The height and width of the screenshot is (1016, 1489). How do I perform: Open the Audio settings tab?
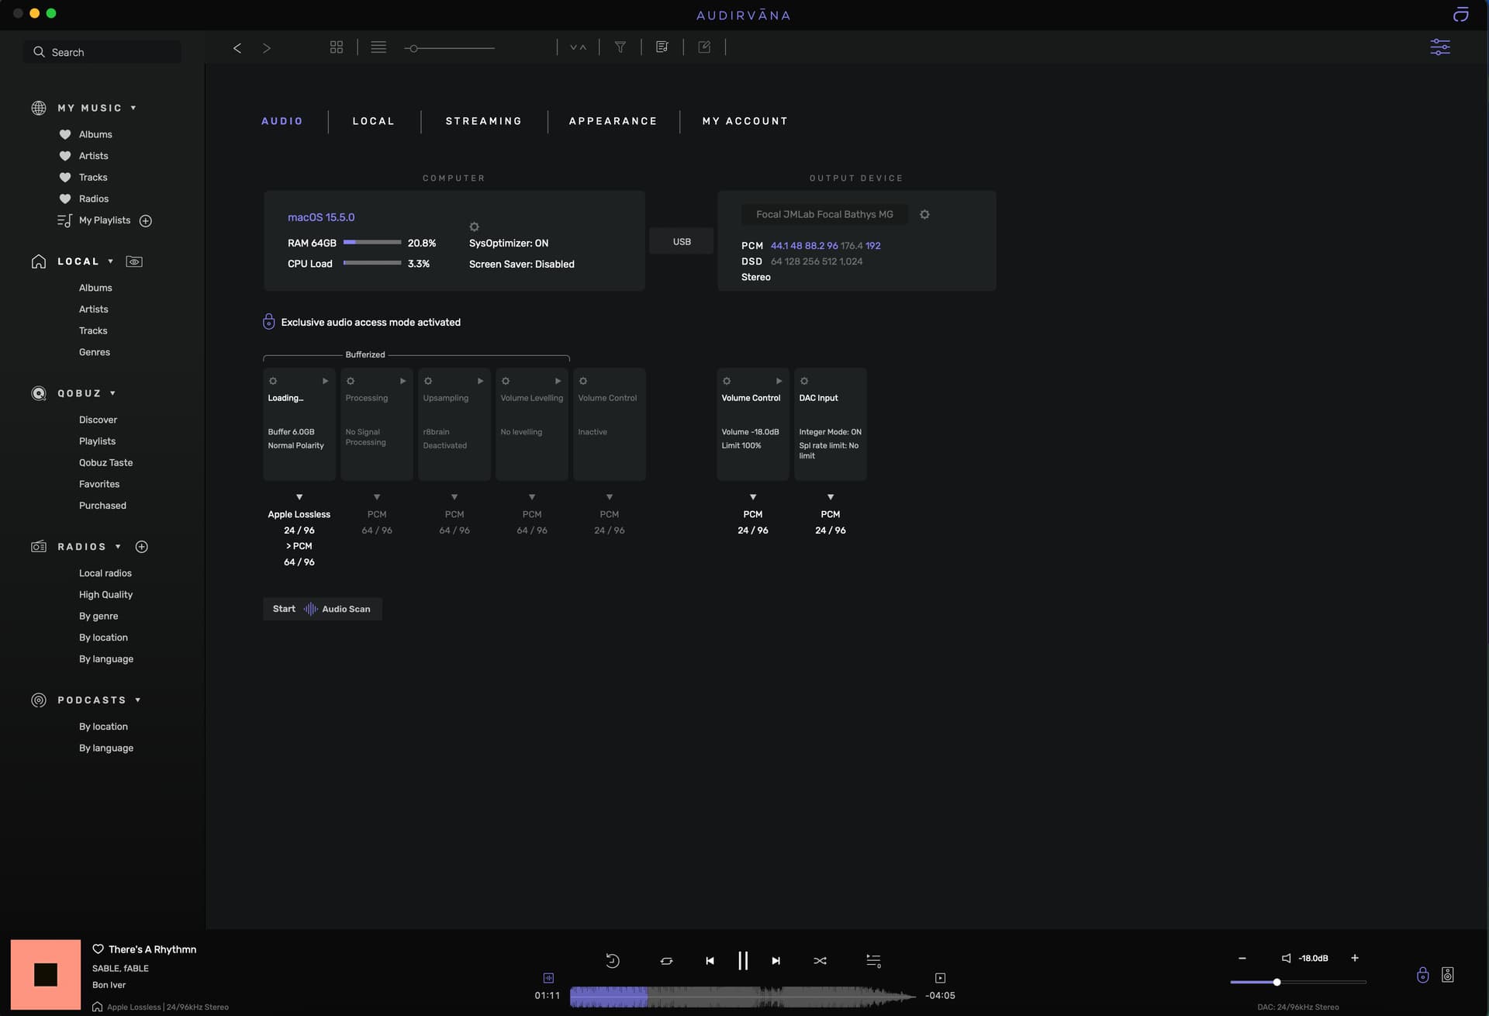pos(282,122)
